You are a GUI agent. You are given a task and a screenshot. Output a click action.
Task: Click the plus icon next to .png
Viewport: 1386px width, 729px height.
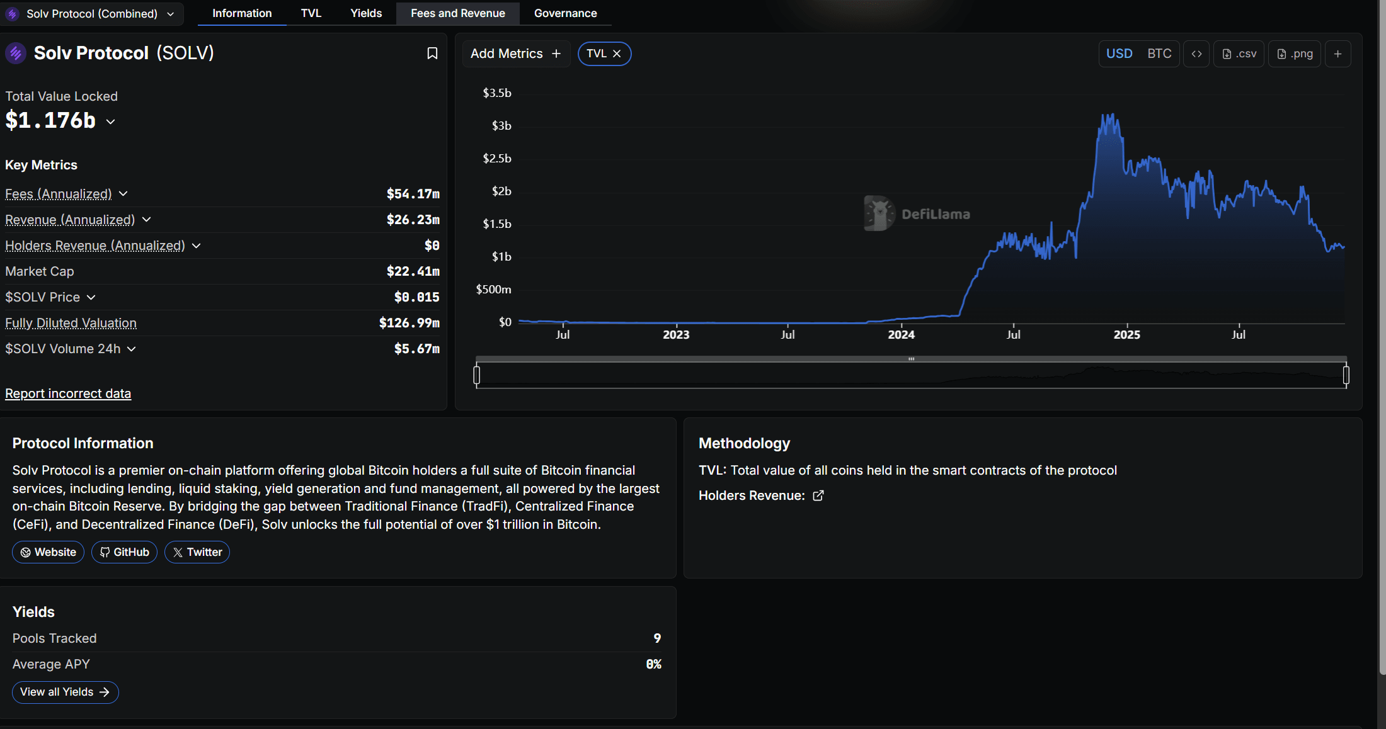(1337, 54)
